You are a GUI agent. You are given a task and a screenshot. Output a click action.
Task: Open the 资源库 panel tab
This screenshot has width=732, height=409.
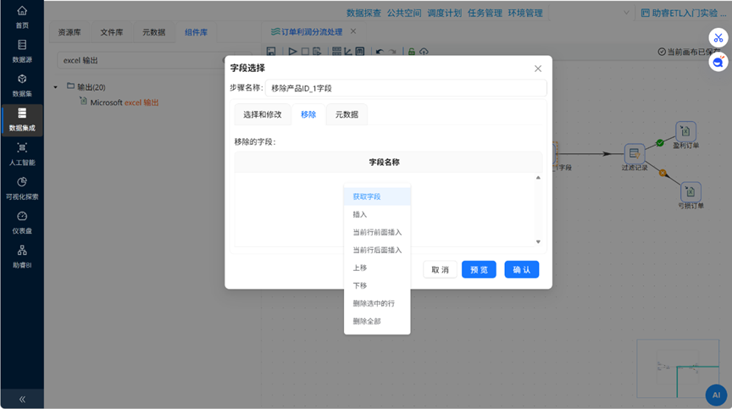coord(69,32)
